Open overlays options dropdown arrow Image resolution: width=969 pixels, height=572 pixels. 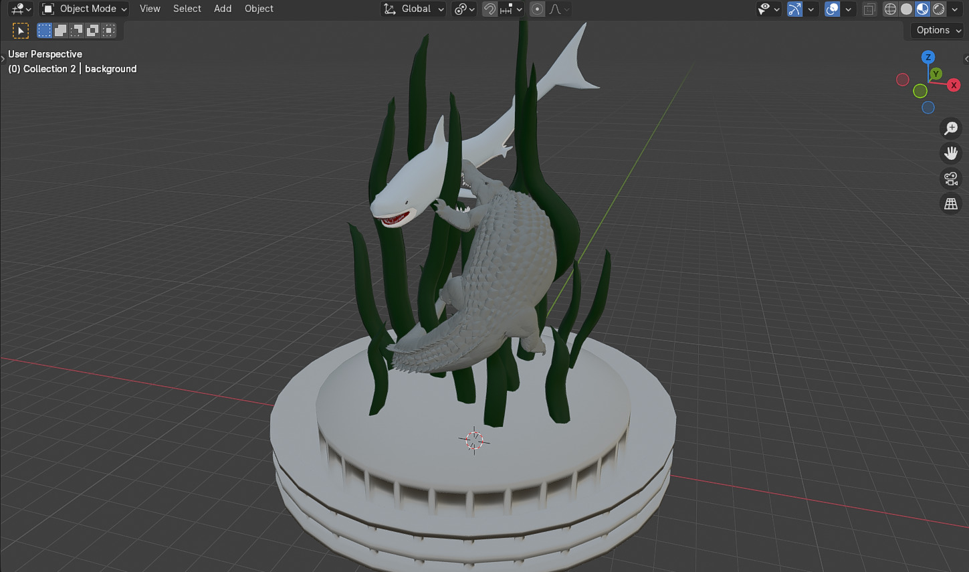[x=848, y=9]
